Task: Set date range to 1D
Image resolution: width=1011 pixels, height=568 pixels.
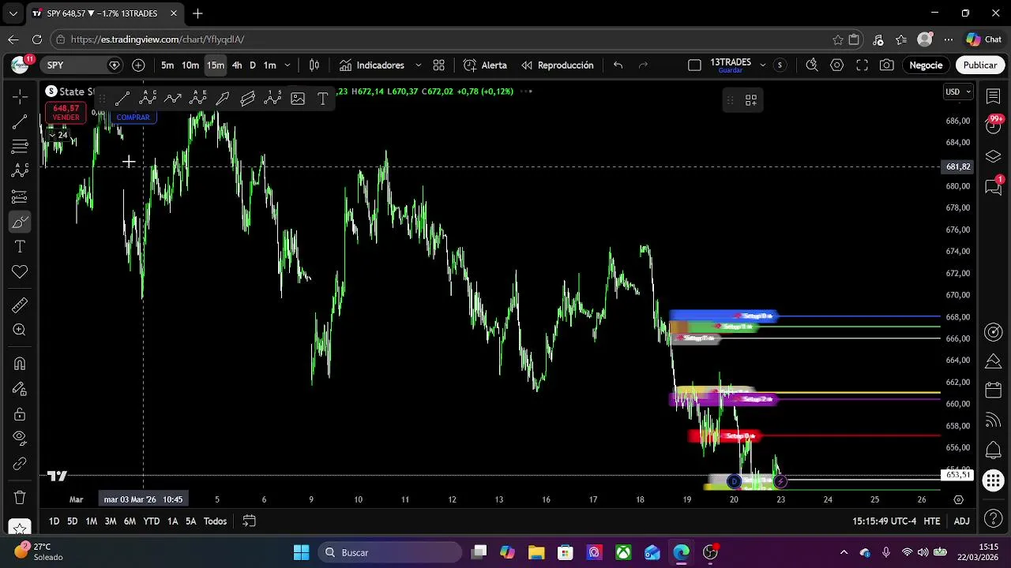Action: (54, 521)
